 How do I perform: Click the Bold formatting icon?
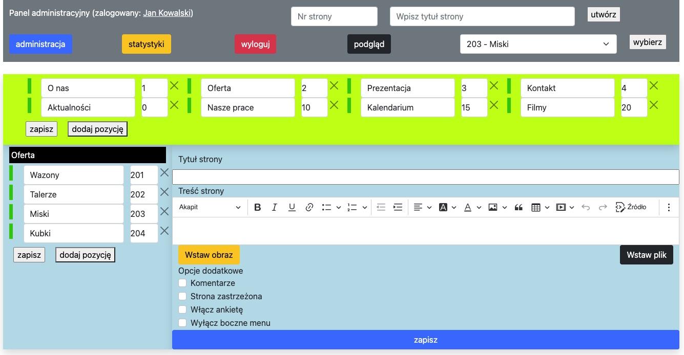(x=258, y=207)
